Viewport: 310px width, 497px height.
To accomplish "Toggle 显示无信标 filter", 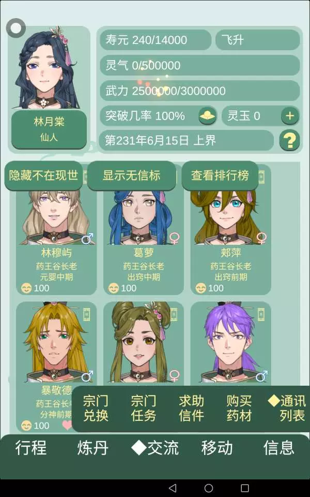I will click(x=131, y=176).
